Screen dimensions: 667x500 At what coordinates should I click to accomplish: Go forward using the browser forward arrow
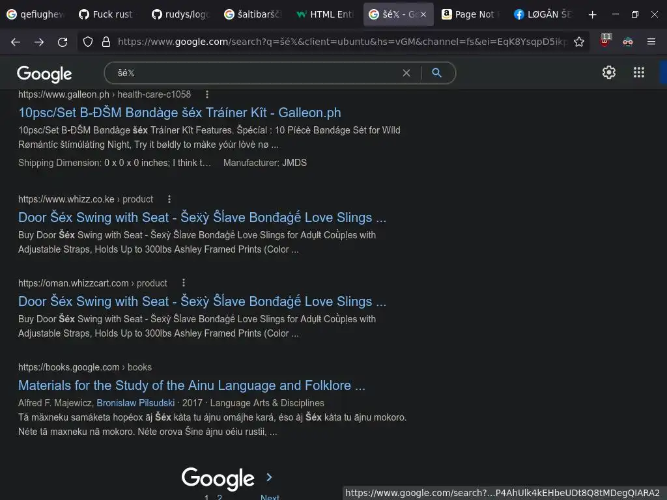pyautogui.click(x=39, y=42)
